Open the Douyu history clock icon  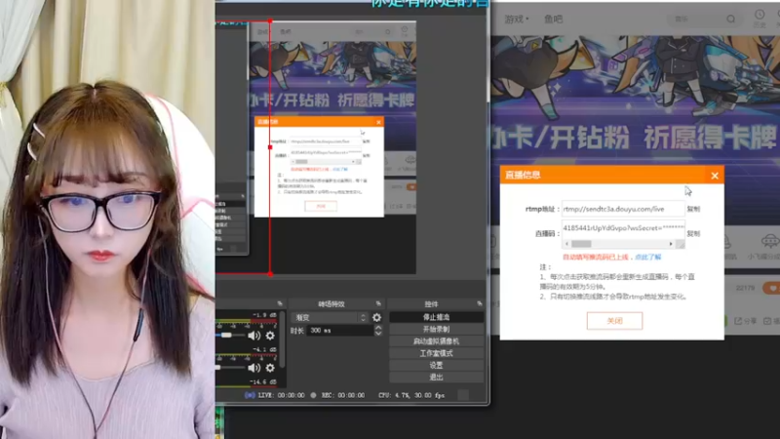click(760, 15)
